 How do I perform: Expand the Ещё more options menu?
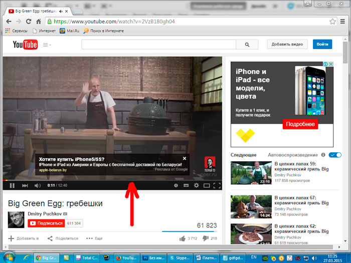[94, 238]
